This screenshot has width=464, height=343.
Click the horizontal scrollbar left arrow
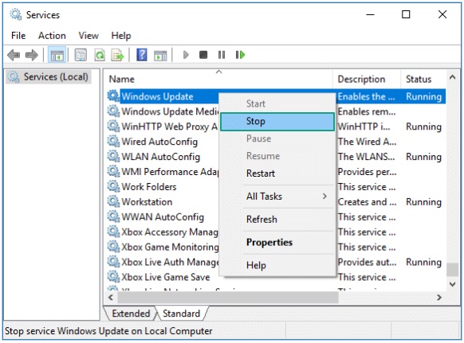pos(111,297)
